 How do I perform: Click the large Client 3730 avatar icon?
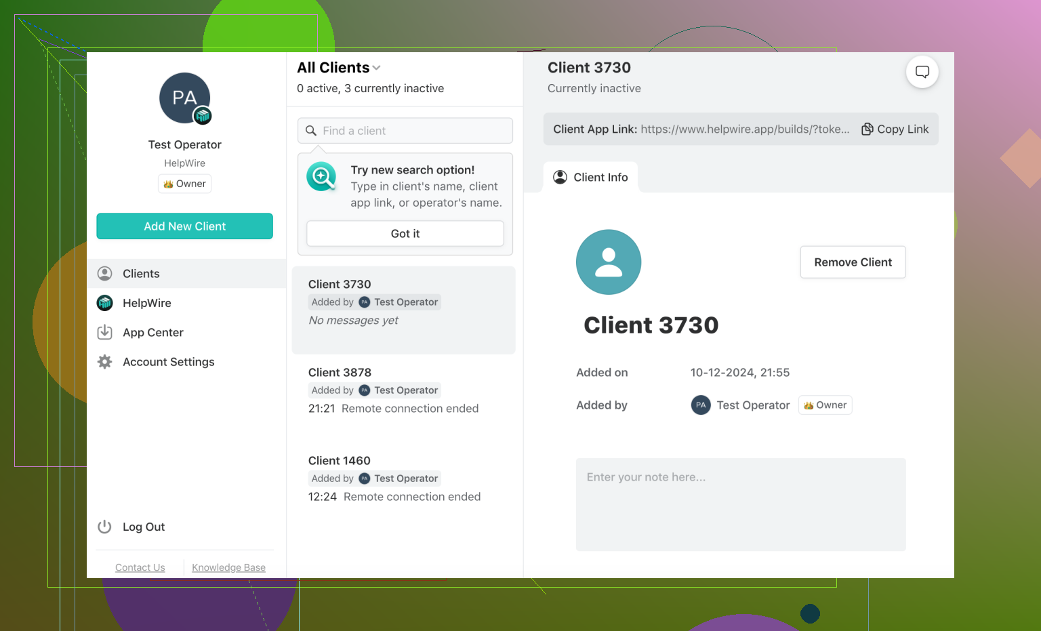(x=609, y=262)
